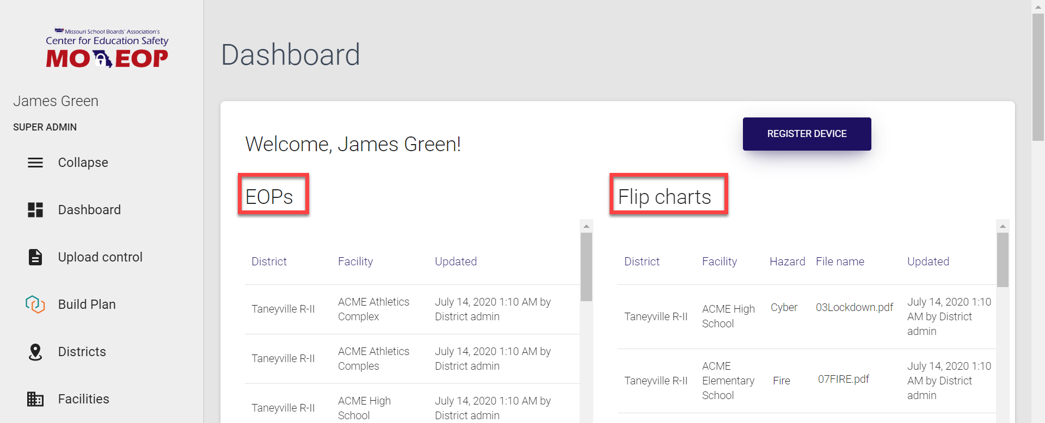Open Build Plan menu item
The height and width of the screenshot is (423, 1045).
[87, 304]
